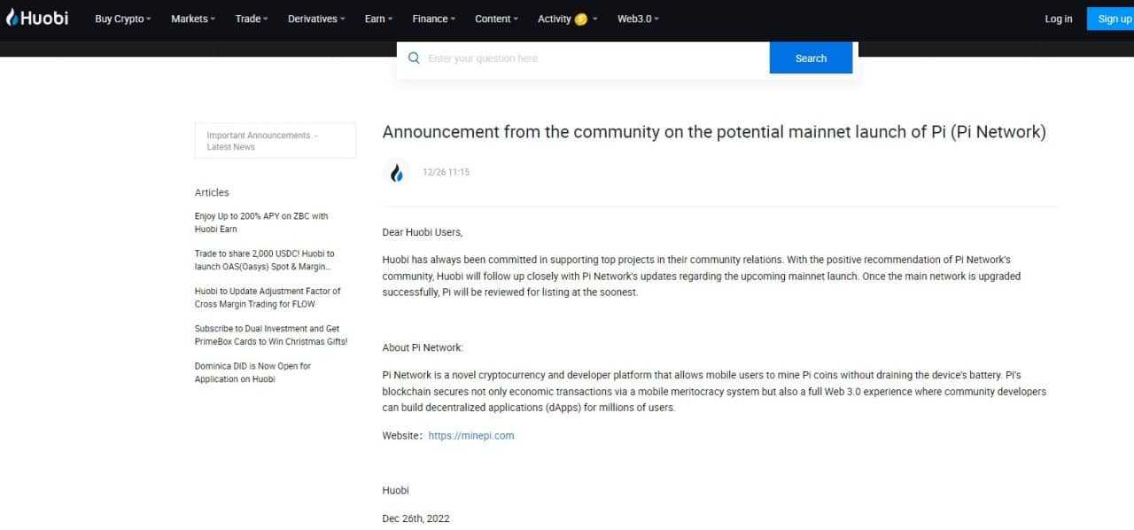Click the 'About Pi Network:' heading

(423, 347)
